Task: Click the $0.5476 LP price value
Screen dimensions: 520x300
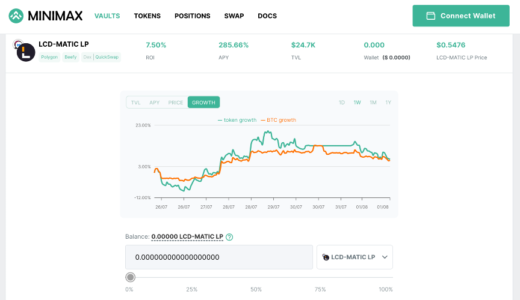Action: pos(451,45)
